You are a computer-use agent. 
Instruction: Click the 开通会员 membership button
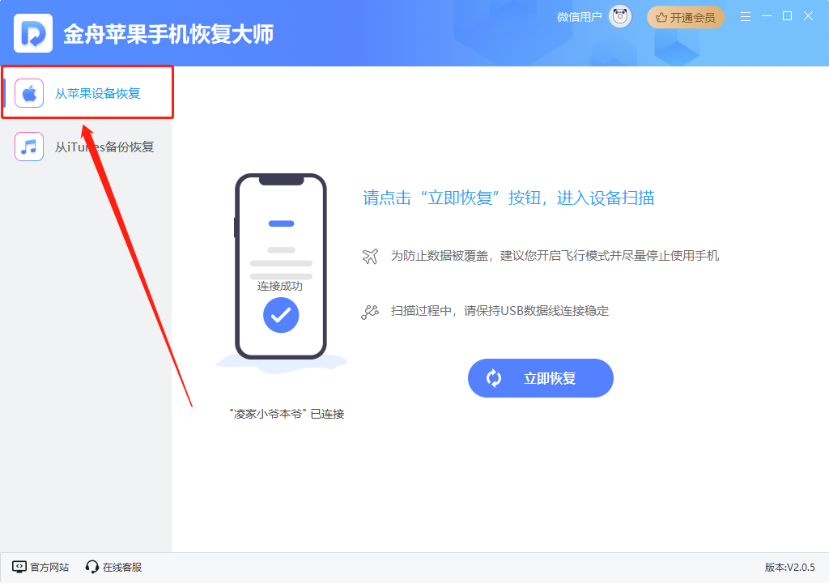pyautogui.click(x=686, y=18)
